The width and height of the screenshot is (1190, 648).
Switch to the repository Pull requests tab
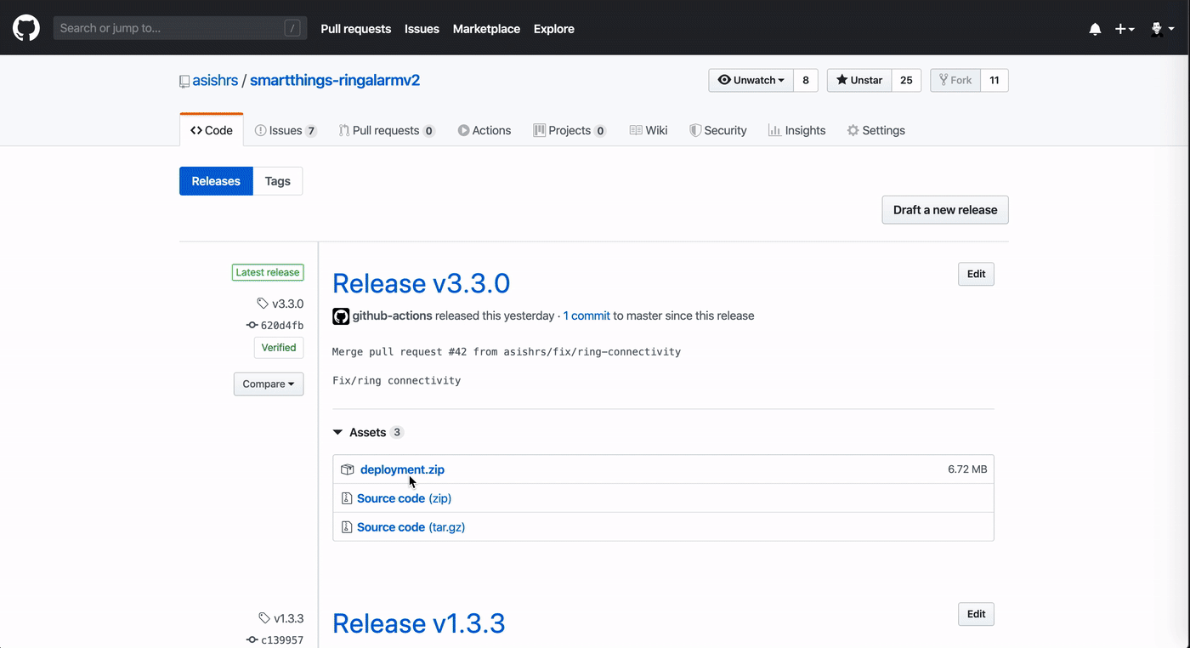(387, 130)
